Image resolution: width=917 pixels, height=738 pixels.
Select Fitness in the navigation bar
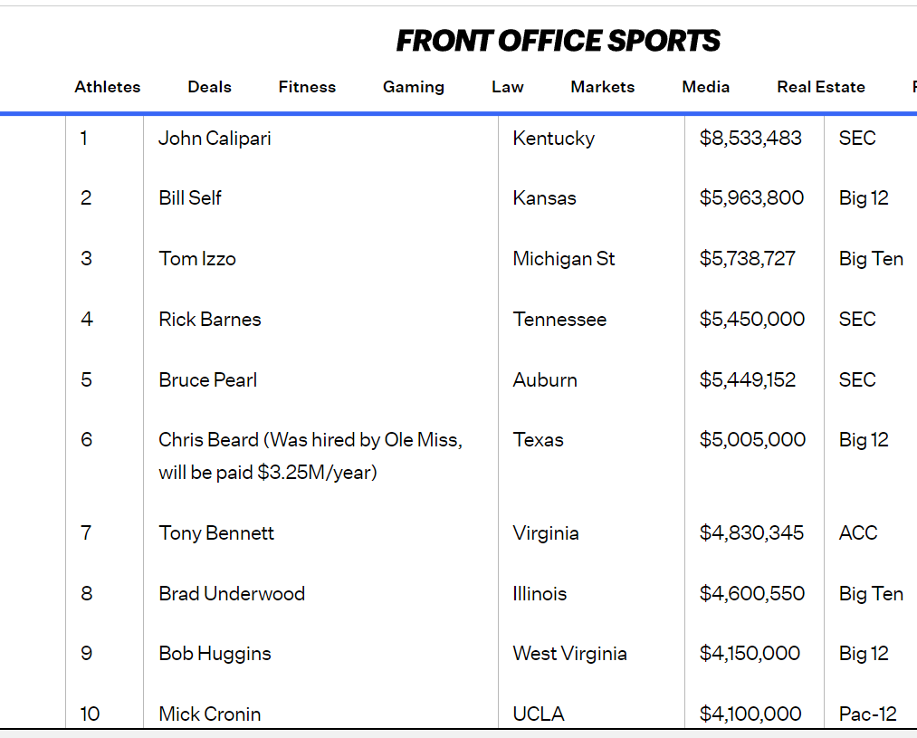(307, 87)
